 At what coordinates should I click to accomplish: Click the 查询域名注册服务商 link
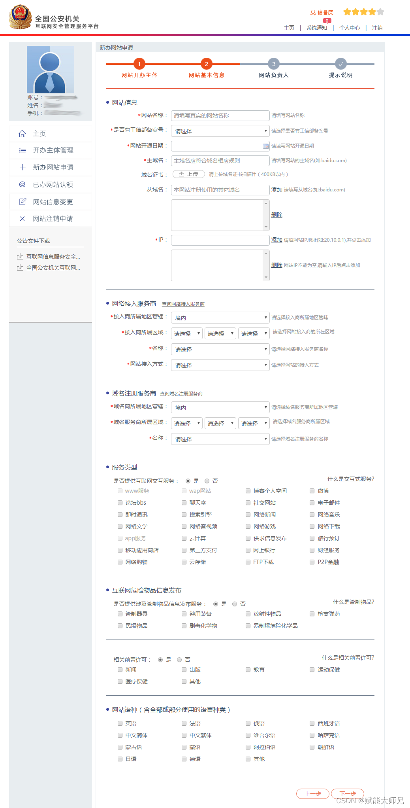pyautogui.click(x=181, y=394)
